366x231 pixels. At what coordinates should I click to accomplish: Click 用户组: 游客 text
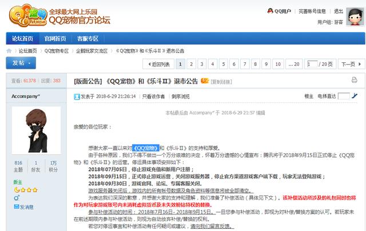click(330, 22)
